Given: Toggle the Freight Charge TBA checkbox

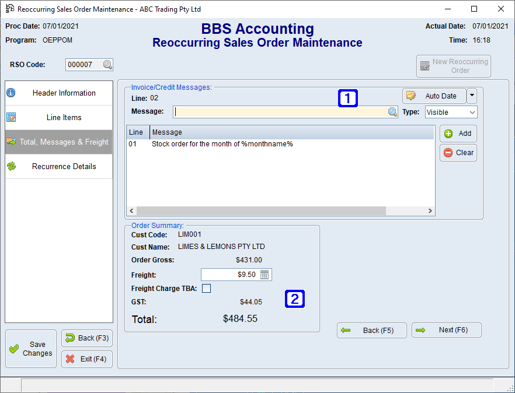Looking at the screenshot, I should click(x=206, y=288).
